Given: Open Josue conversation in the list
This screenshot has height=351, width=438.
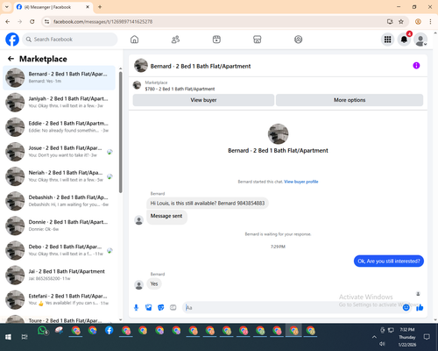Looking at the screenshot, I should click(59, 152).
